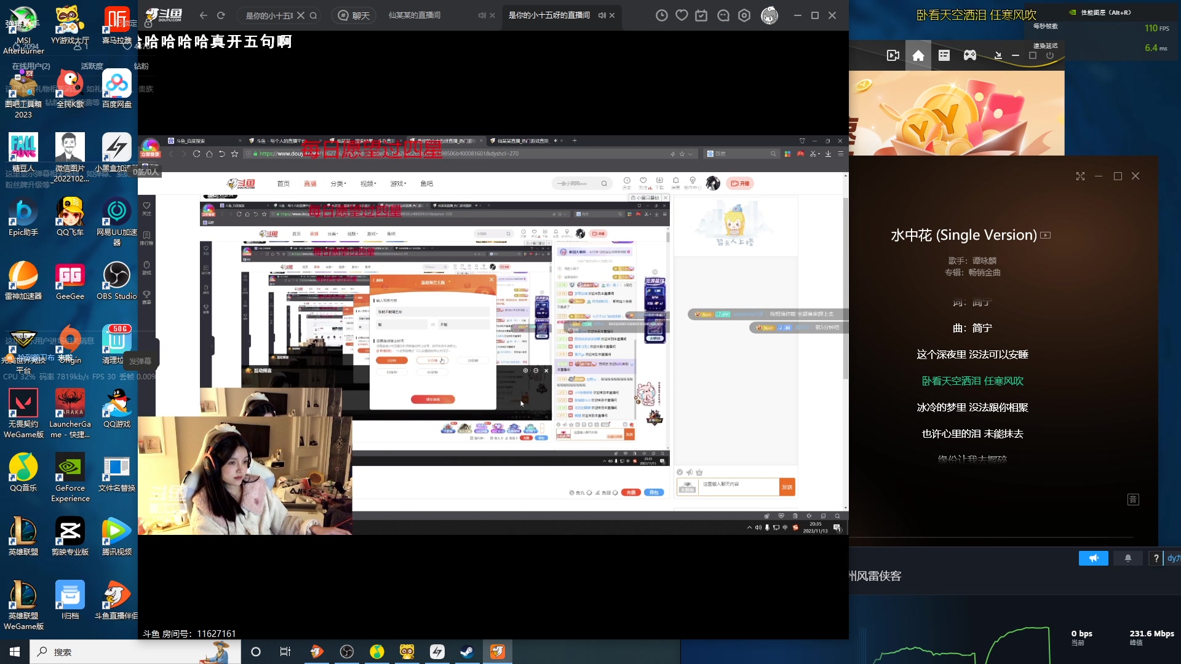Open Douyu watch history clock icon
This screenshot has width=1181, height=664.
pyautogui.click(x=662, y=15)
